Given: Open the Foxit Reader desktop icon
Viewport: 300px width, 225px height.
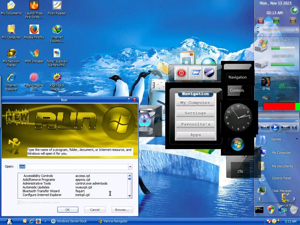Looking at the screenshot, I should 57,8.
